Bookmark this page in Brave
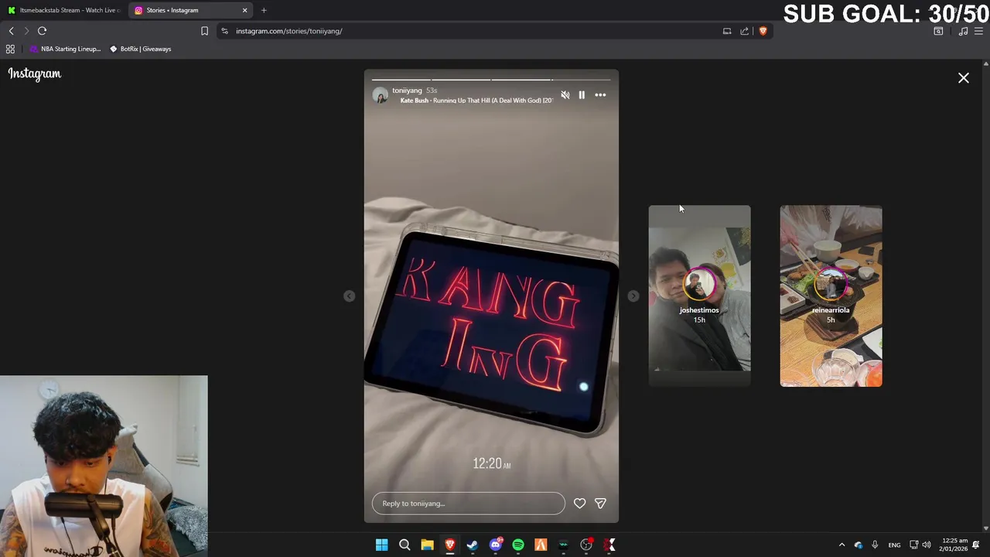This screenshot has height=557, width=990. pyautogui.click(x=204, y=31)
